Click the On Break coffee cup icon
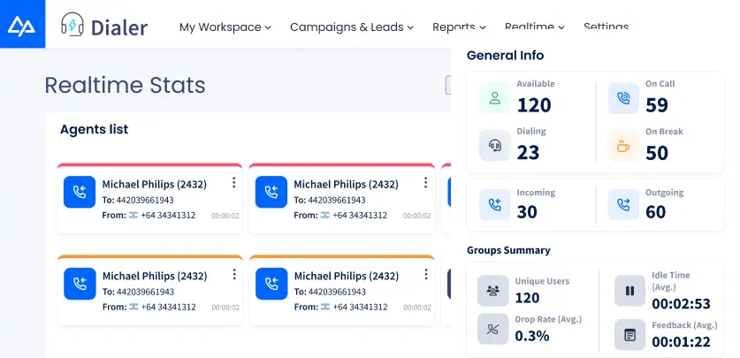 point(623,146)
